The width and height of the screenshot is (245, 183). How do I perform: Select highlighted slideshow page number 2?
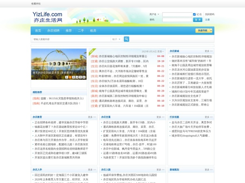[70, 77]
